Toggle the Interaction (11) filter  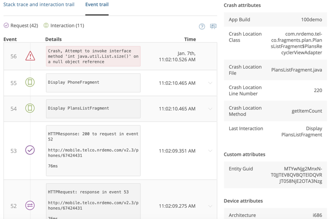64,25
